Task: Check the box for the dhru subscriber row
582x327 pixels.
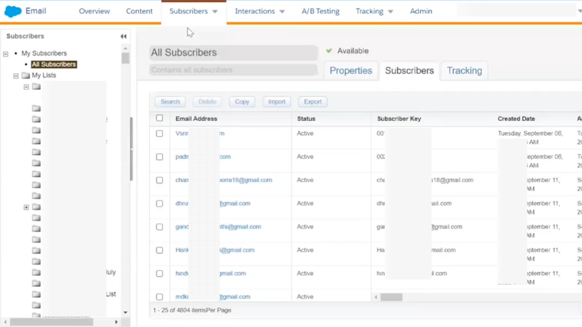Action: click(159, 203)
